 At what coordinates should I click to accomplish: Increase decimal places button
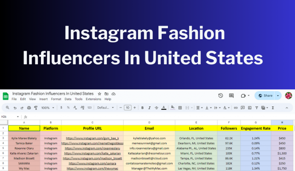[82, 108]
